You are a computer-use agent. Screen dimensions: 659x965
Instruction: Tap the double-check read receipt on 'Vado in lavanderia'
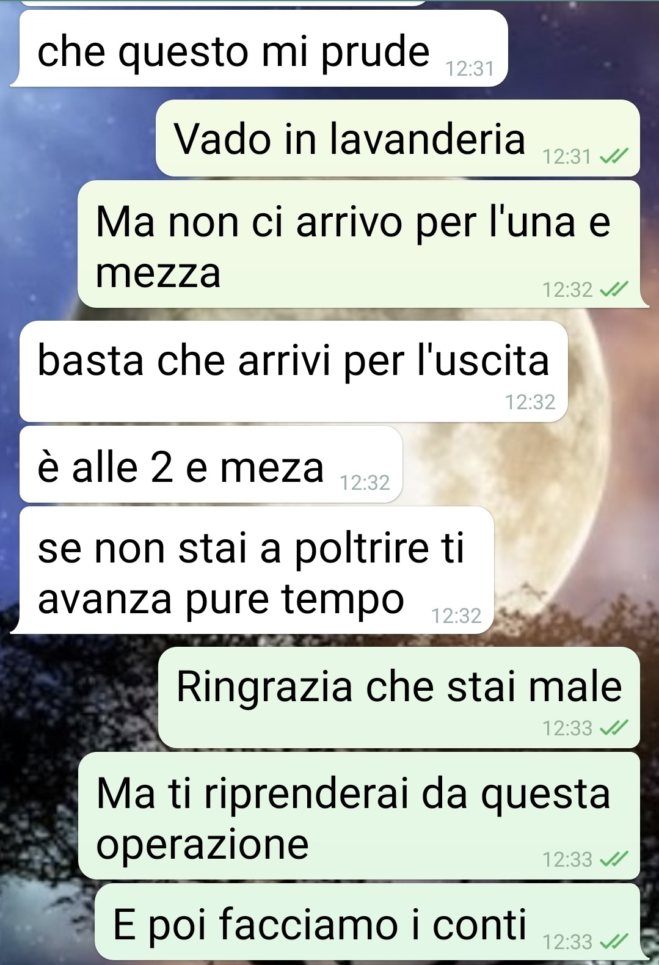pyautogui.click(x=613, y=158)
